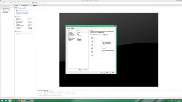Select CD/DVD (IDE) in settings device list
Image resolution: width=182 pixels, height=102 pixels.
tap(78, 36)
